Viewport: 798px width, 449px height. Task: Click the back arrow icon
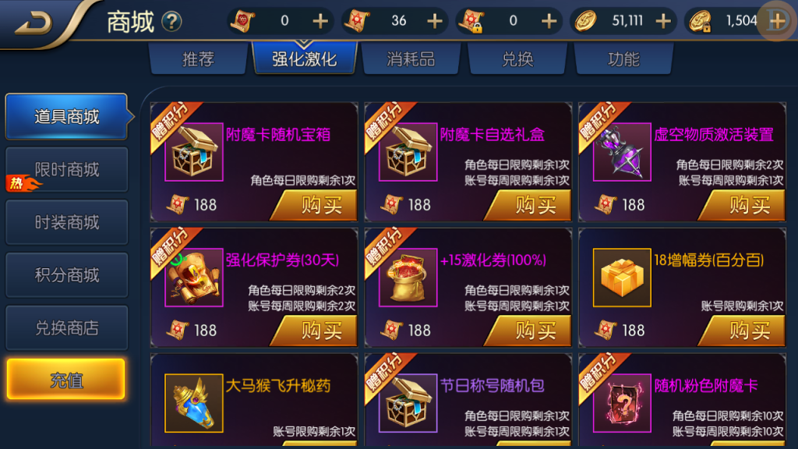pyautogui.click(x=34, y=23)
